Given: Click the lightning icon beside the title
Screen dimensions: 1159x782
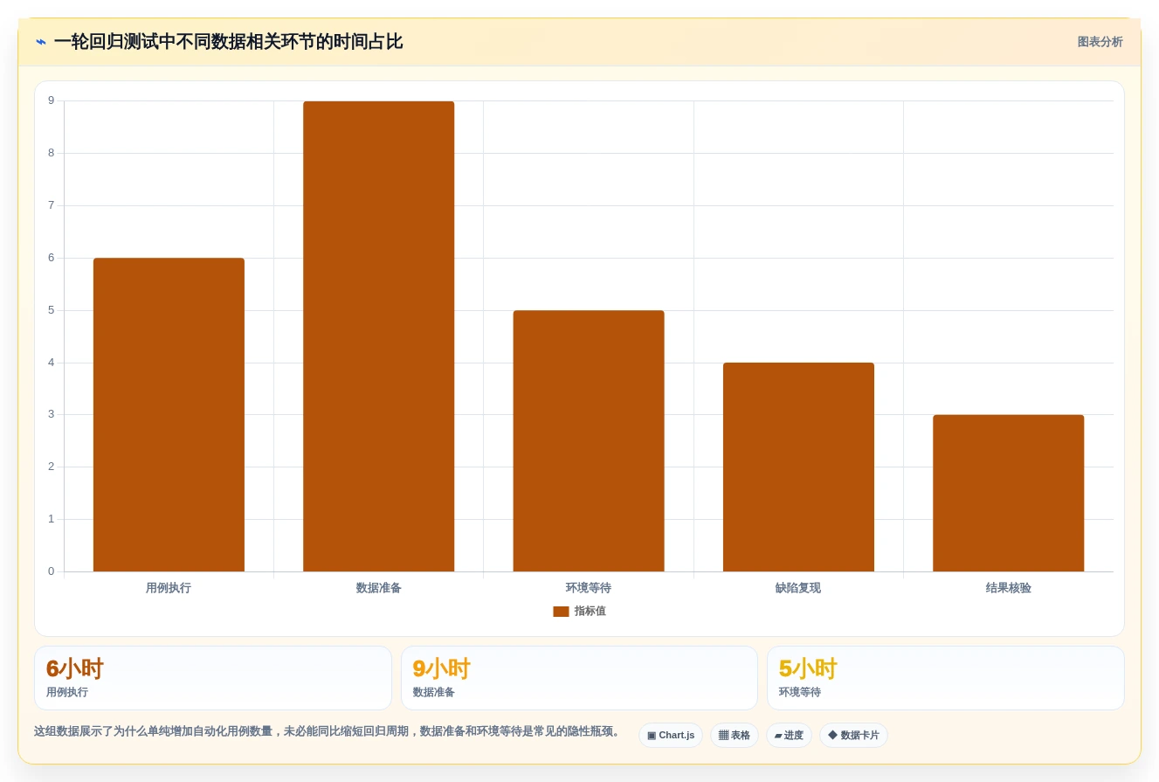Looking at the screenshot, I should point(41,42).
